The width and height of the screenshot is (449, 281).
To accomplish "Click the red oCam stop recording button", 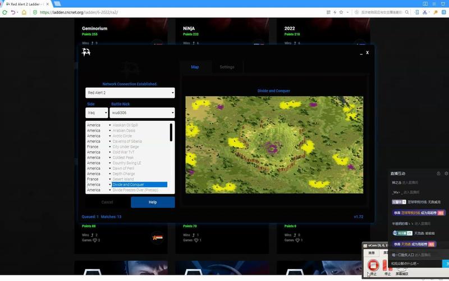I will (x=372, y=265).
